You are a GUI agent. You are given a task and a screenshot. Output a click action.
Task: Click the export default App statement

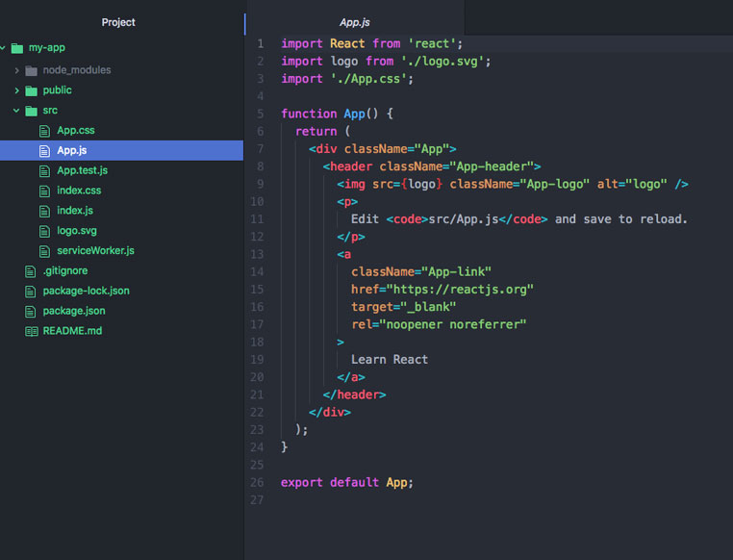click(x=347, y=483)
